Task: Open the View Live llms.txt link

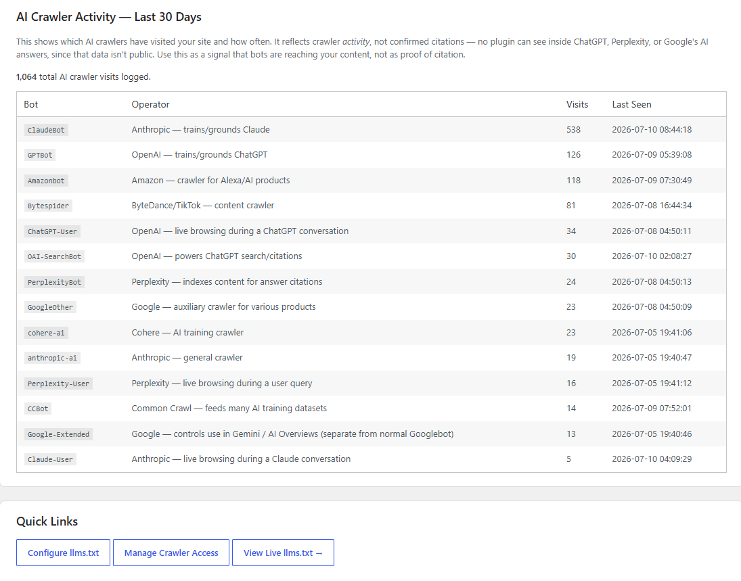Action: click(x=283, y=553)
